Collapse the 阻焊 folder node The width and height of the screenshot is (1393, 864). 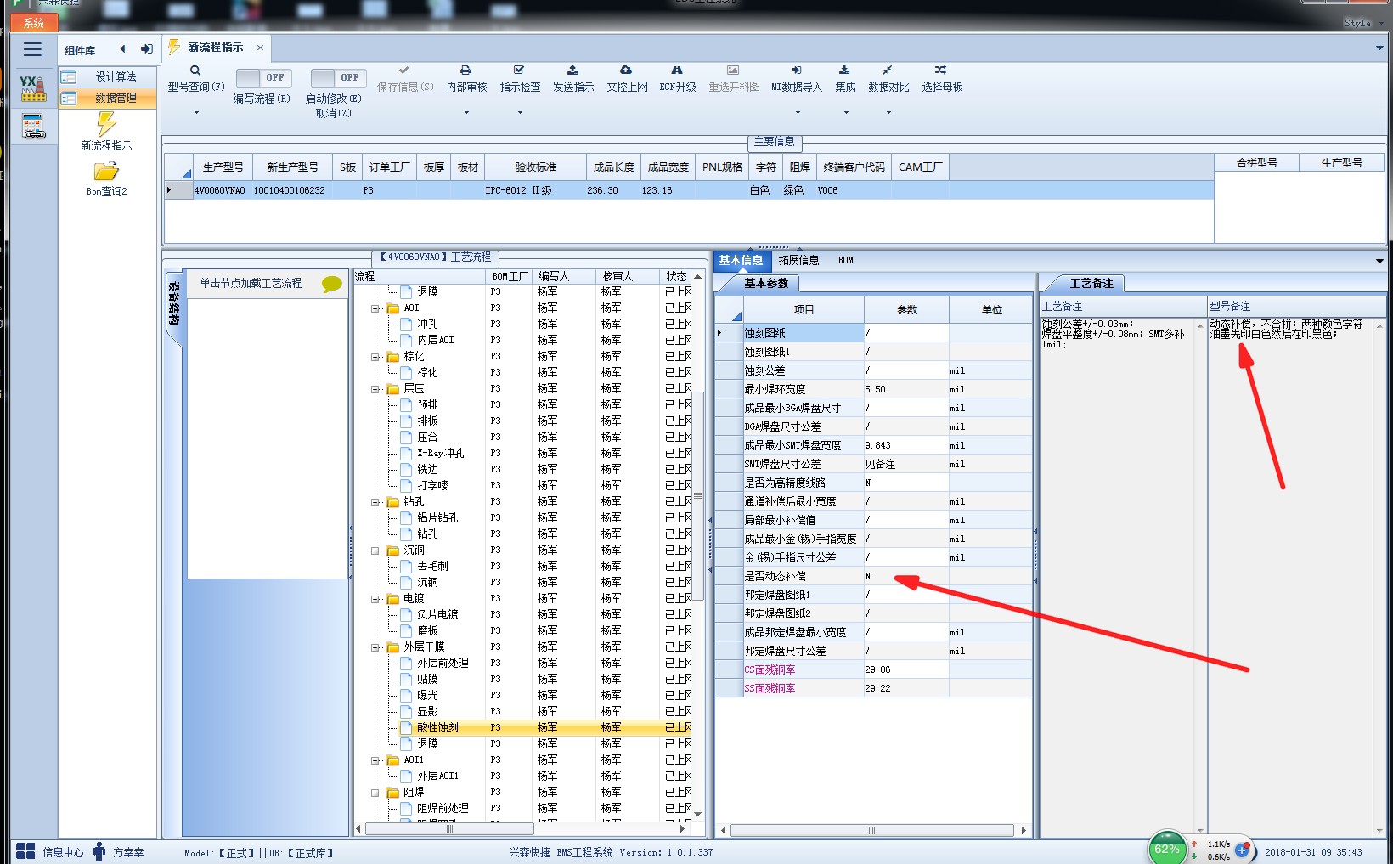point(375,793)
